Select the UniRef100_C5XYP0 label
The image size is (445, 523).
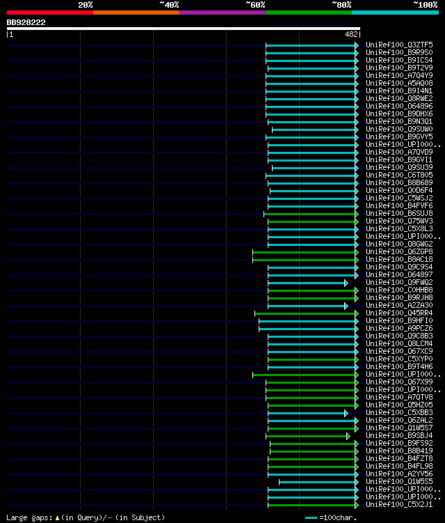pos(399,359)
